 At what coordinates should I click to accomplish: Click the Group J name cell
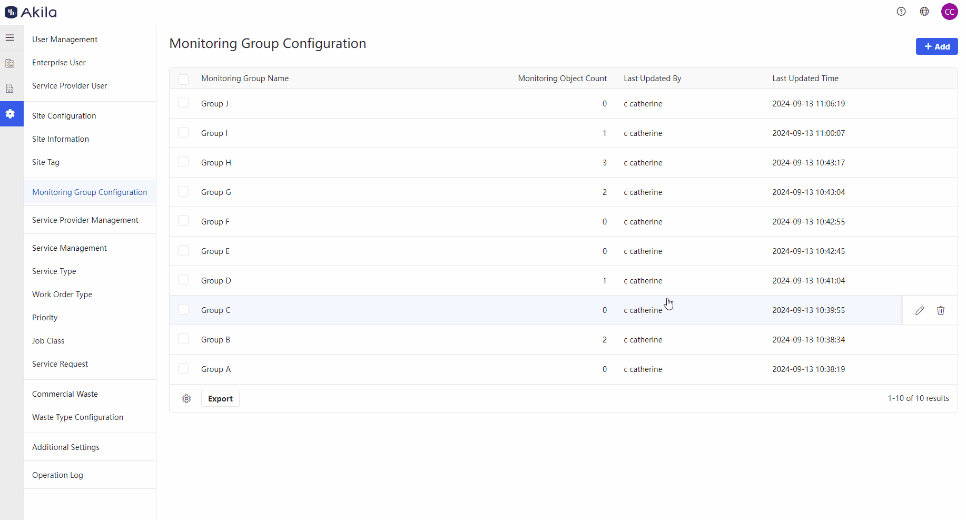click(x=215, y=104)
